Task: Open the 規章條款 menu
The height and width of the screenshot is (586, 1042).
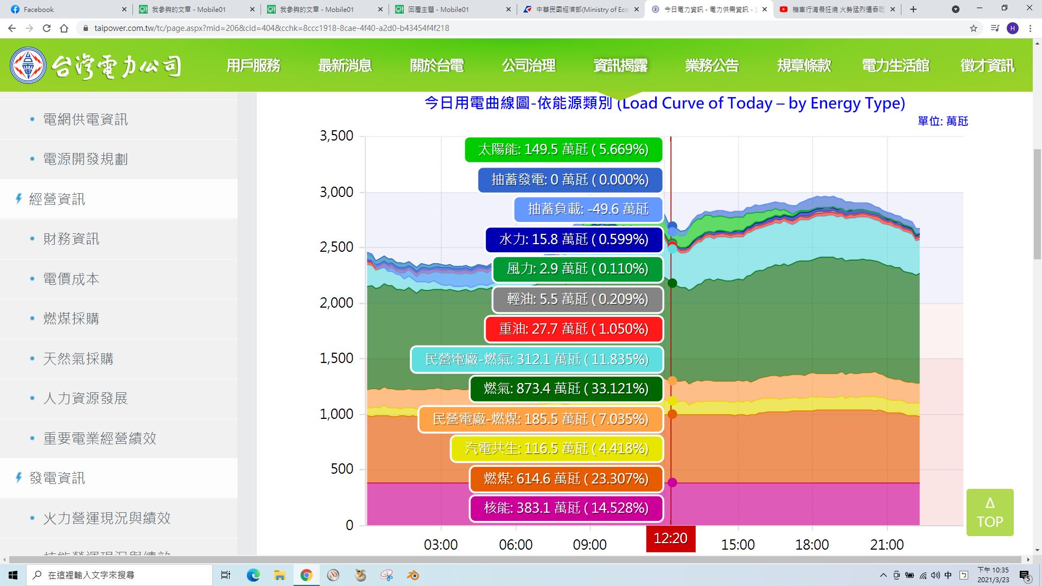Action: pyautogui.click(x=804, y=66)
